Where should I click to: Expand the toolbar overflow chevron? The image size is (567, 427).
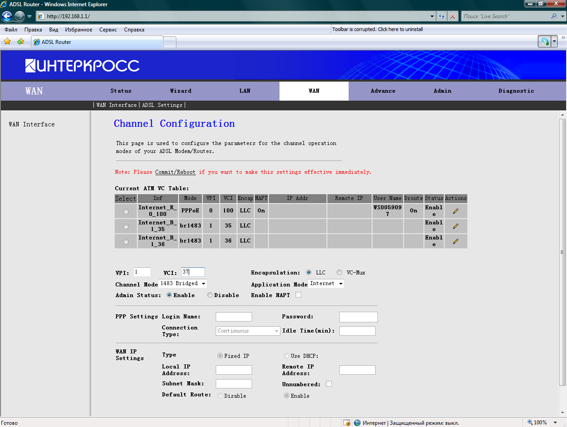coord(563,38)
